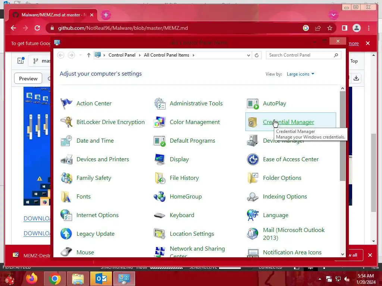Open Internet Options globe icon

[66, 215]
